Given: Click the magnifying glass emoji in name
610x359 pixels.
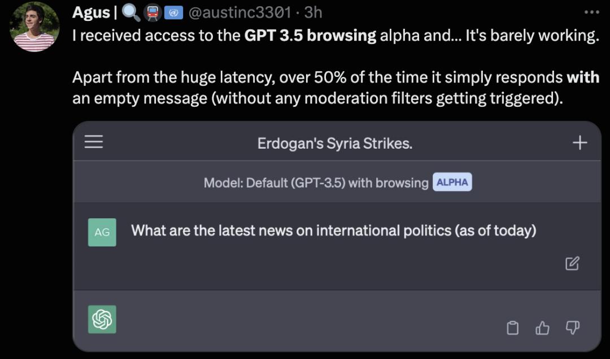Looking at the screenshot, I should coord(131,13).
